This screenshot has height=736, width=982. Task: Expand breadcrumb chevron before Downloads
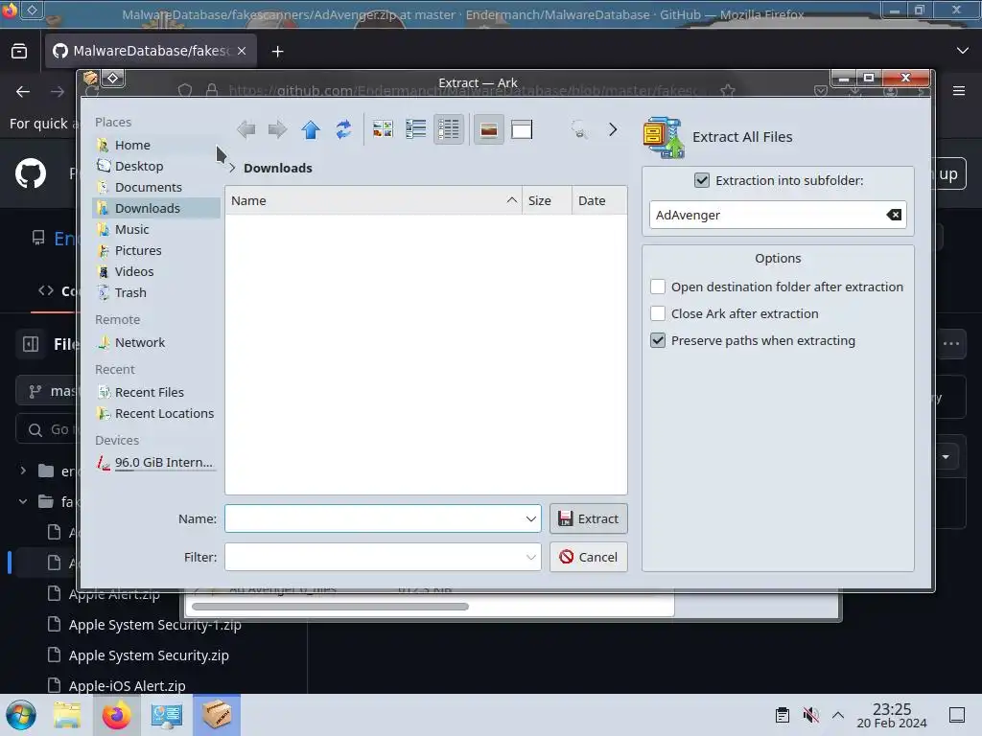pyautogui.click(x=232, y=168)
